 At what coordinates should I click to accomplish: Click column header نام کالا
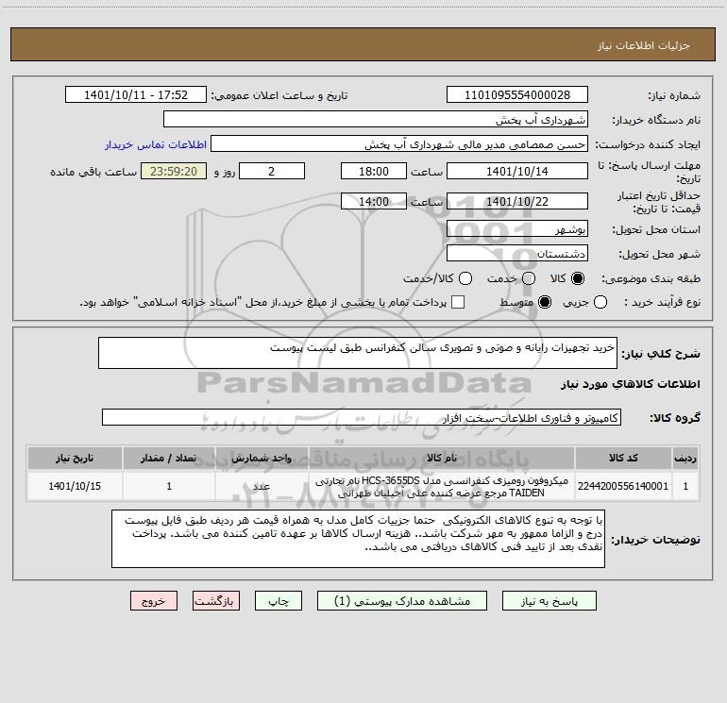[x=442, y=458]
